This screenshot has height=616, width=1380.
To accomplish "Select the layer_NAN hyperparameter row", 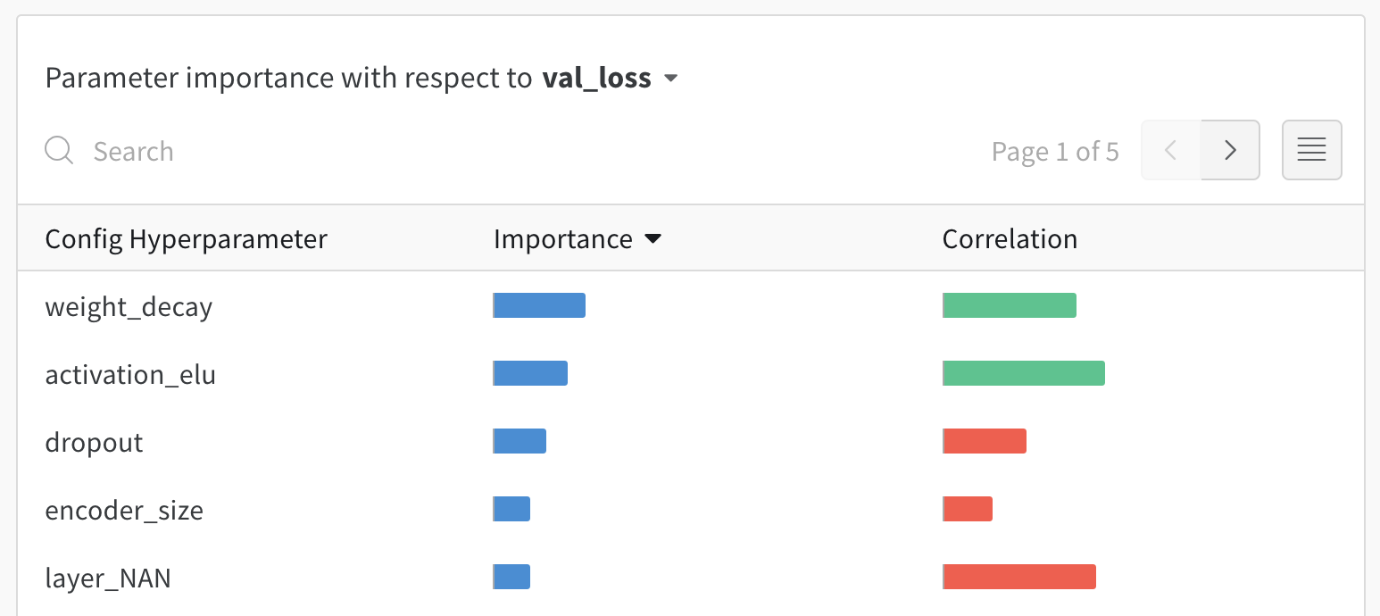I will (108, 578).
